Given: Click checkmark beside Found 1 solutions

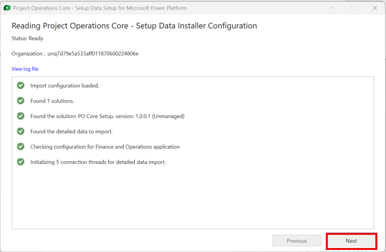Looking at the screenshot, I should click(x=21, y=101).
